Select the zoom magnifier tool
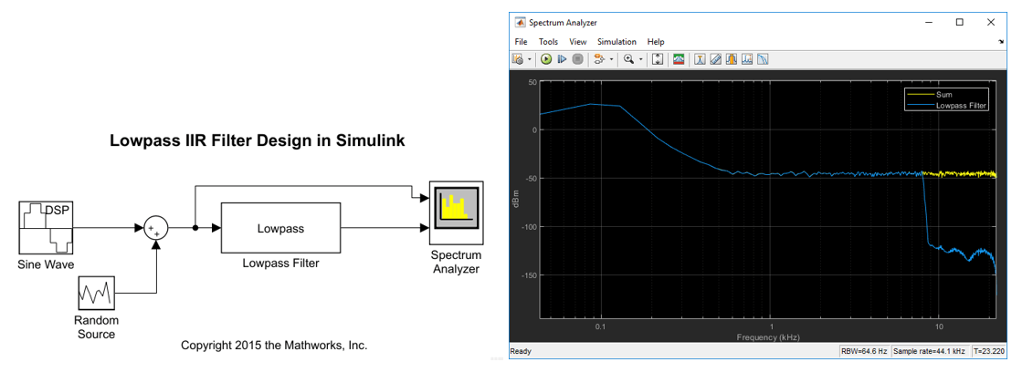 [x=628, y=59]
